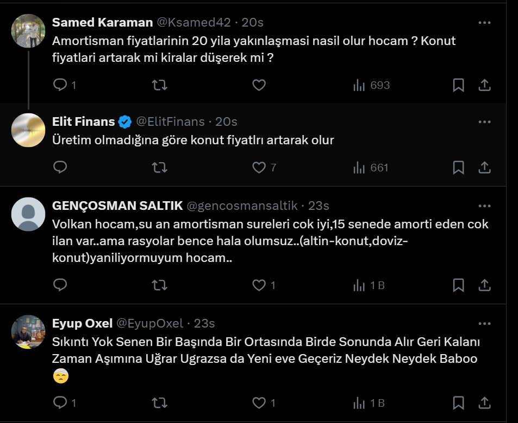The width and height of the screenshot is (518, 423).
Task: Open the Elit Finans tweet timestamp
Action: coord(226,121)
